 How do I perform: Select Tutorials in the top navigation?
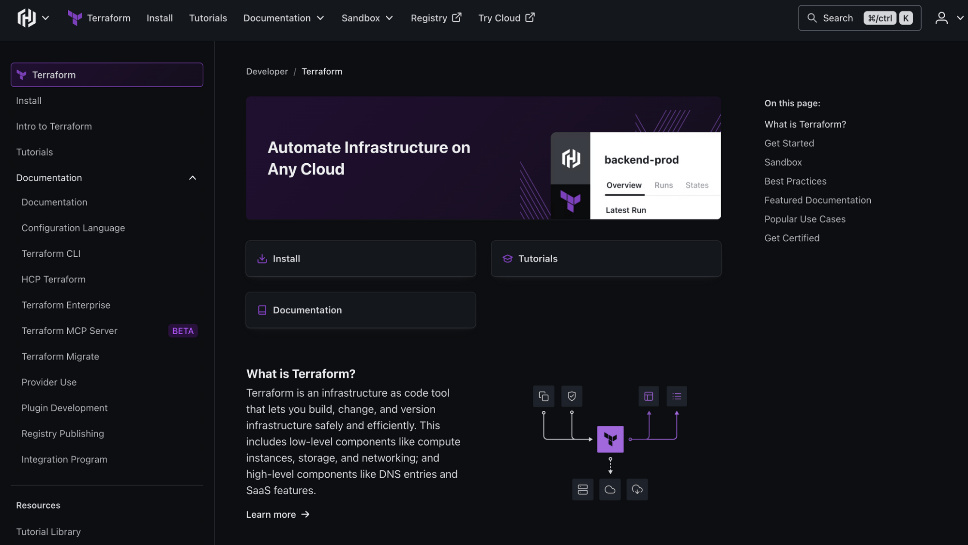(x=208, y=18)
